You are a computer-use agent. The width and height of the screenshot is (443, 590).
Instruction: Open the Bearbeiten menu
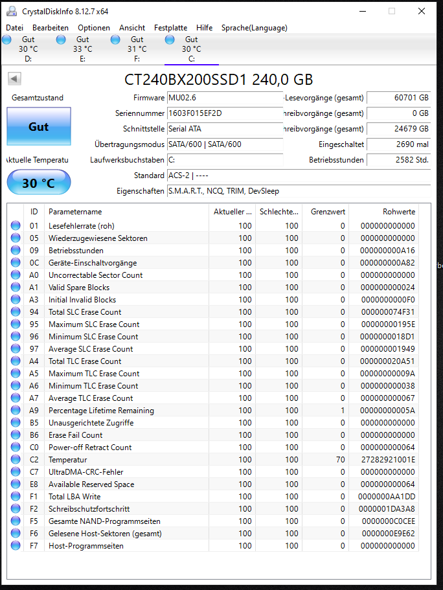pyautogui.click(x=51, y=28)
